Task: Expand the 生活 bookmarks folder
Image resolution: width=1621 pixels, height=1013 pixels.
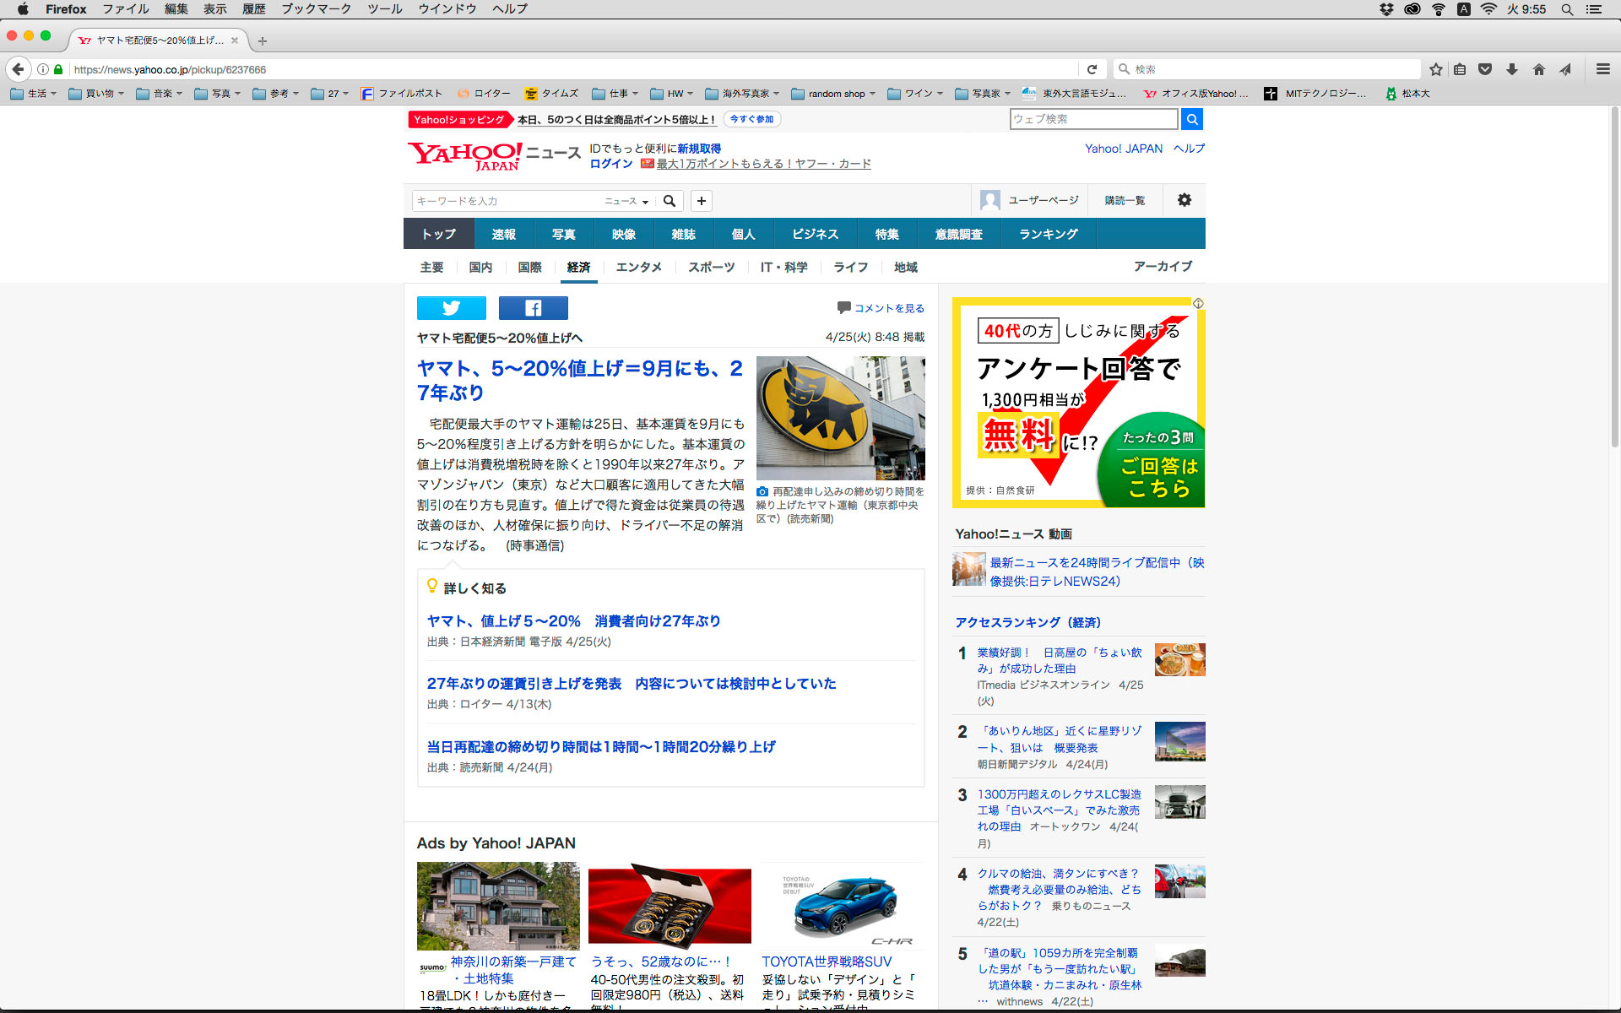Action: [x=34, y=94]
